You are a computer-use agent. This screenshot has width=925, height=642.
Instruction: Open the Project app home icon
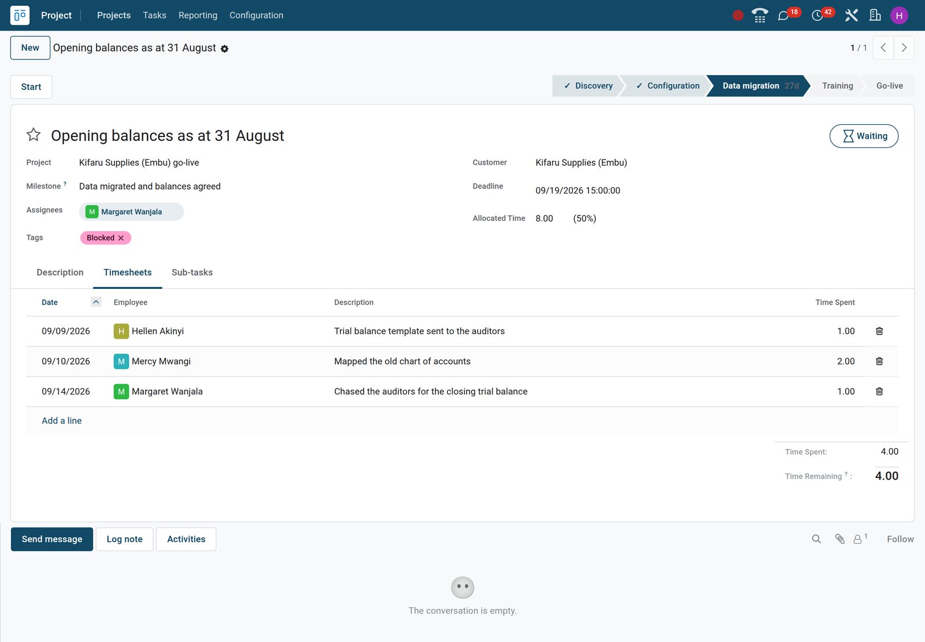[x=20, y=16]
